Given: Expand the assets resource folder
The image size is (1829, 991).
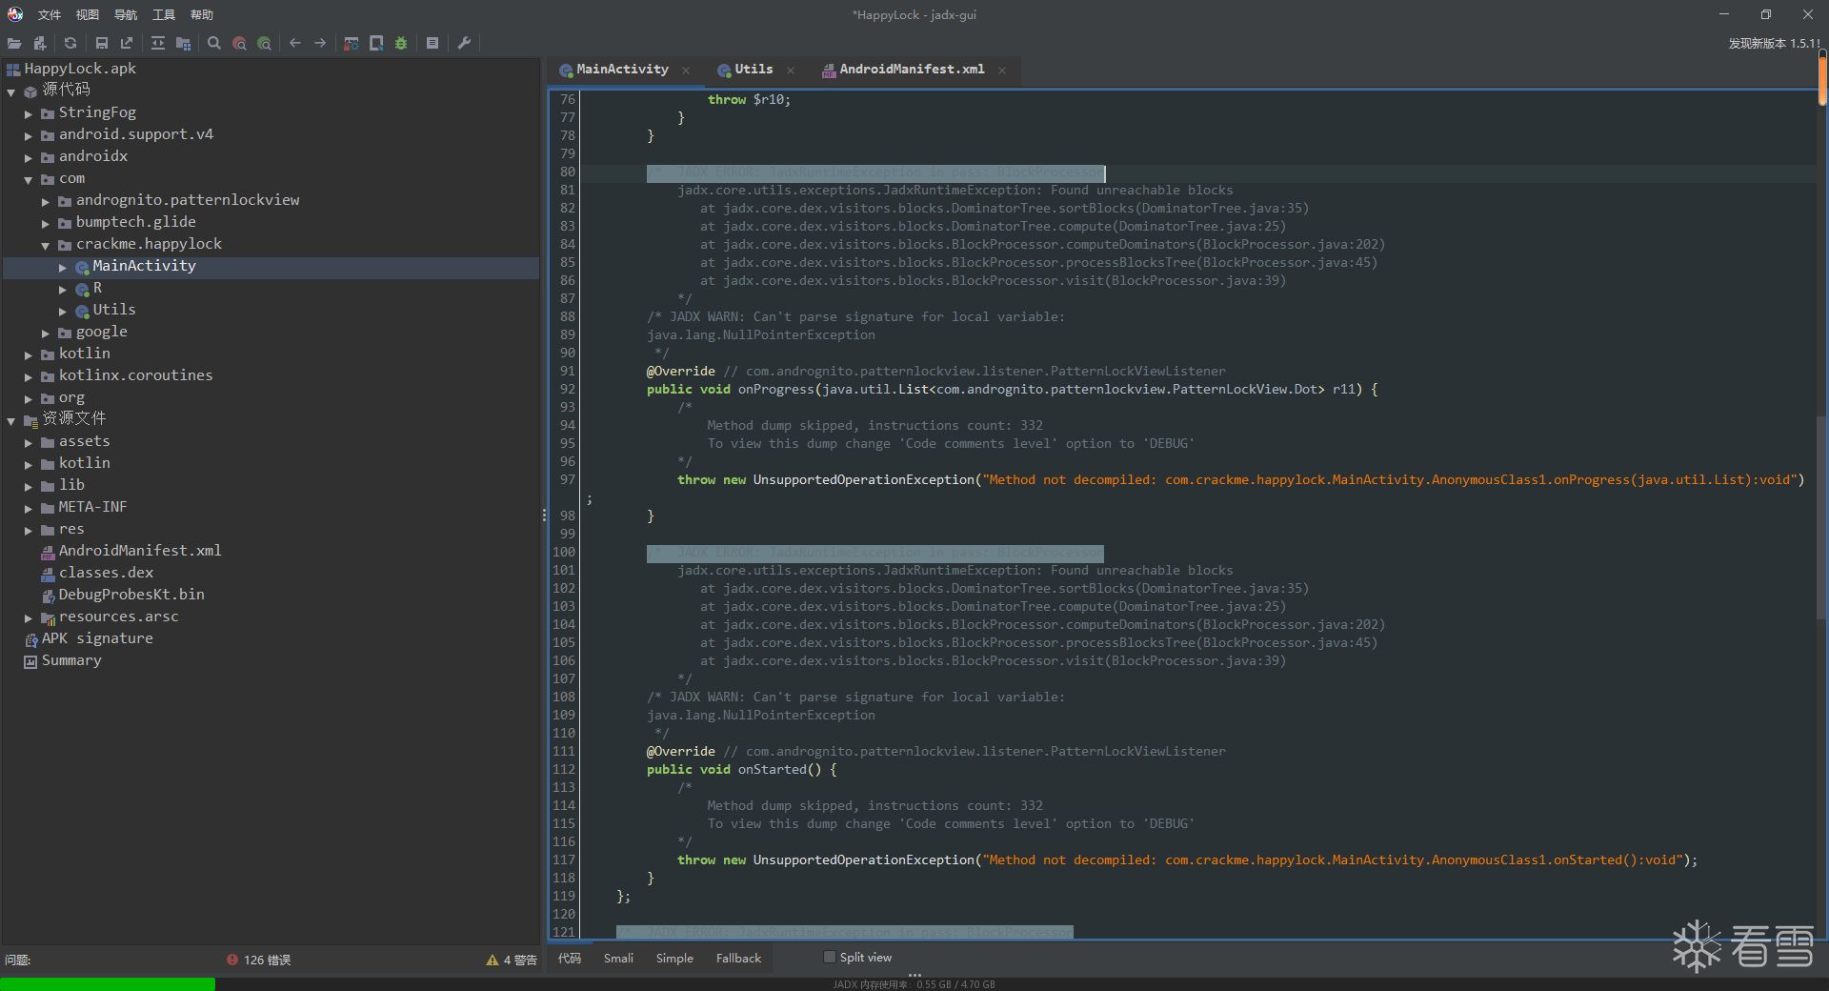Looking at the screenshot, I should (x=29, y=442).
